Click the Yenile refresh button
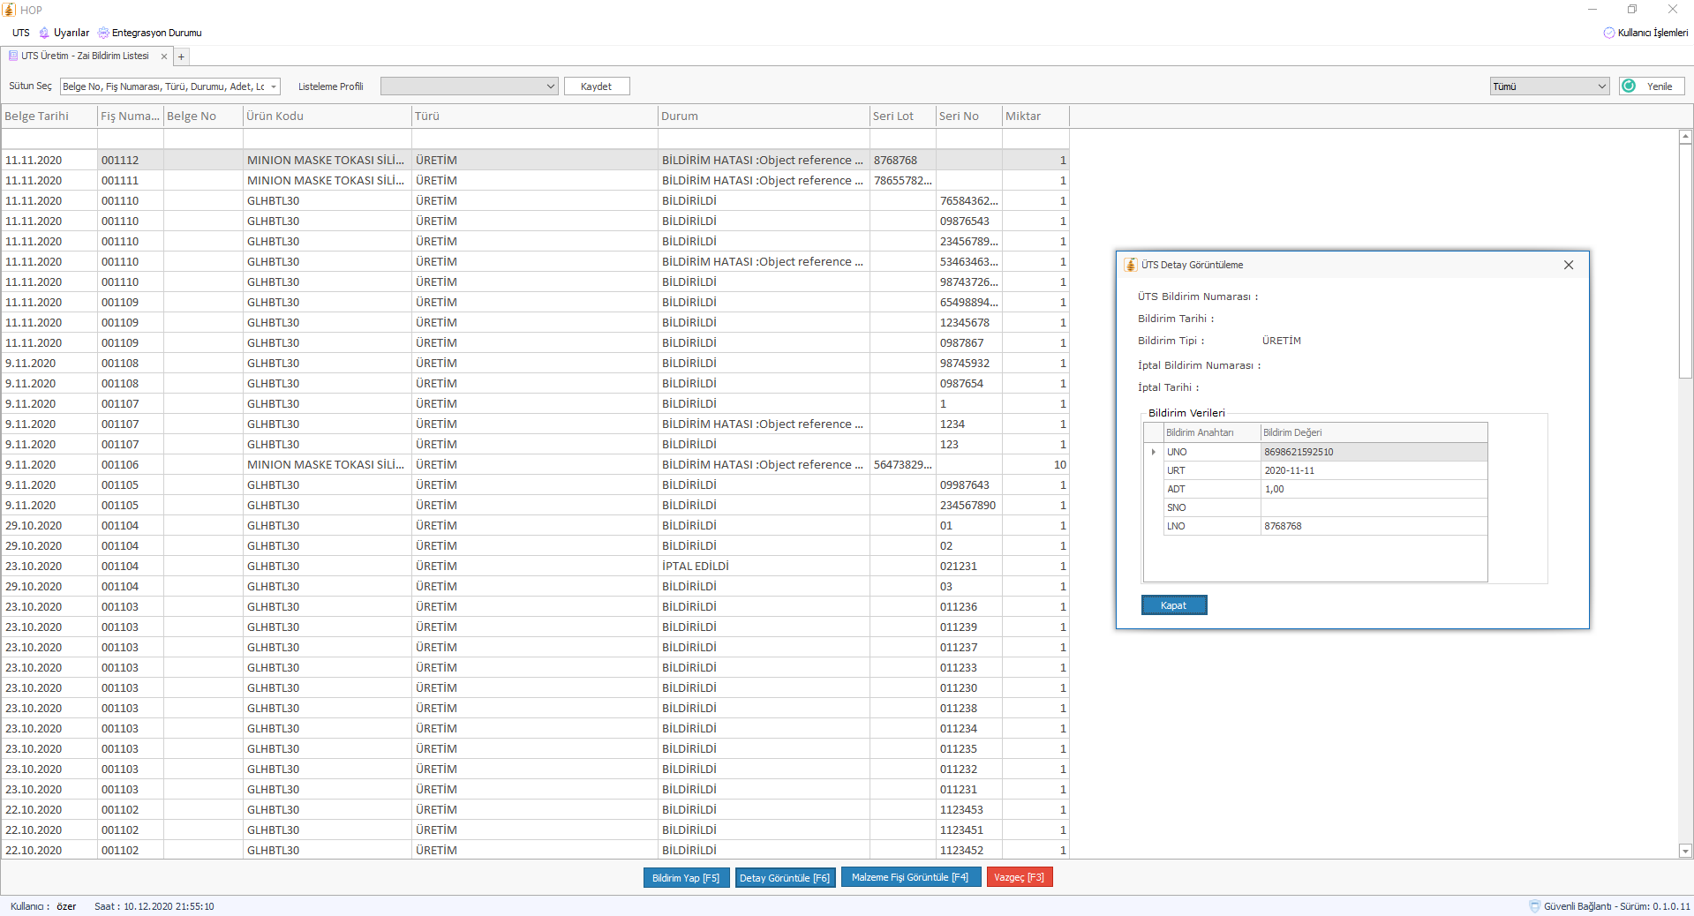The image size is (1694, 916). point(1652,86)
